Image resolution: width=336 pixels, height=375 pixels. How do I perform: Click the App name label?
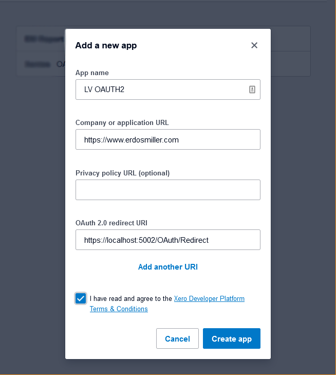pos(92,73)
